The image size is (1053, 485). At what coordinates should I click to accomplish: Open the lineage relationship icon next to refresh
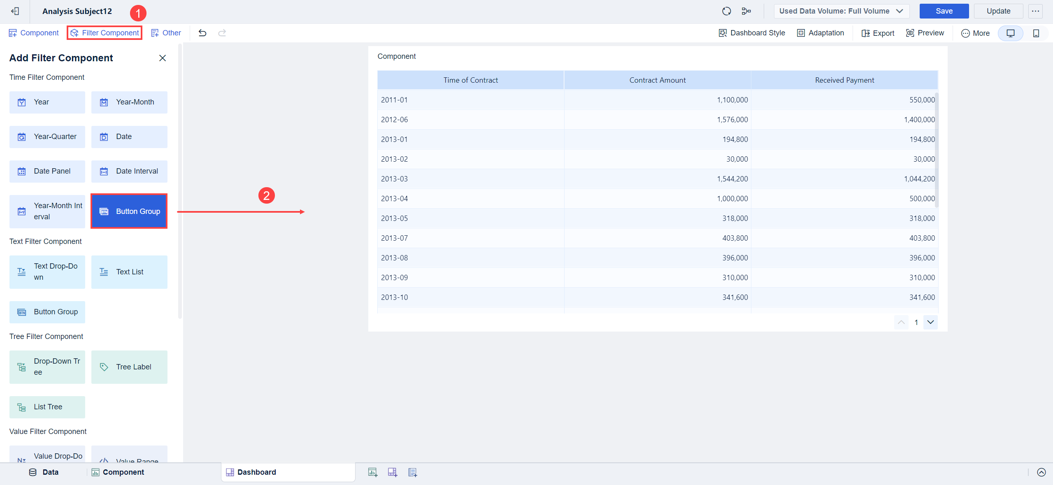746,11
